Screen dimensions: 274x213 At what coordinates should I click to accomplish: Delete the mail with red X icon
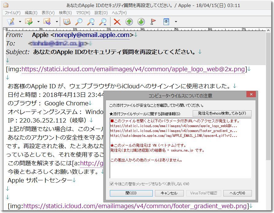click(117, 22)
